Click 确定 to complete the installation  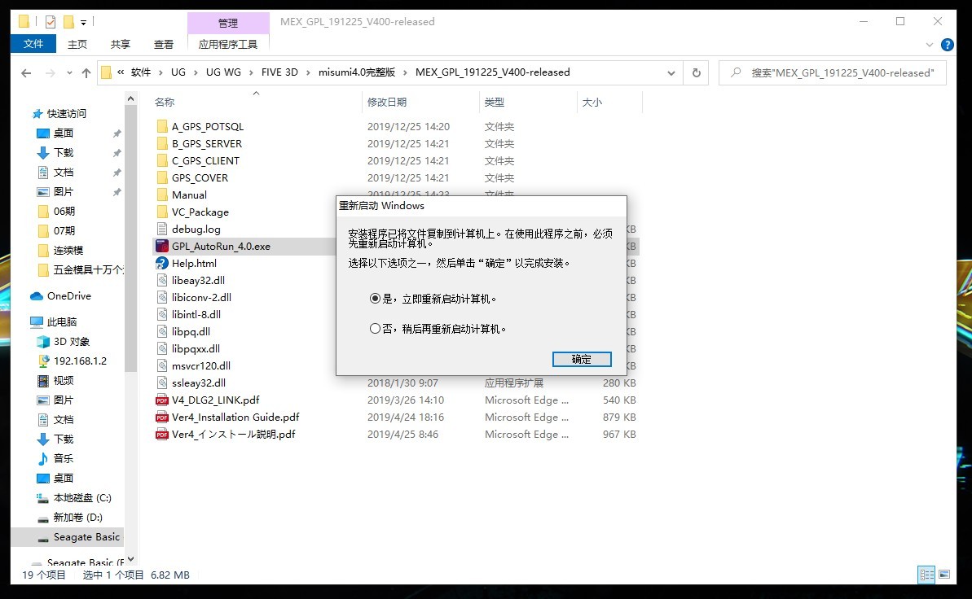coord(581,359)
